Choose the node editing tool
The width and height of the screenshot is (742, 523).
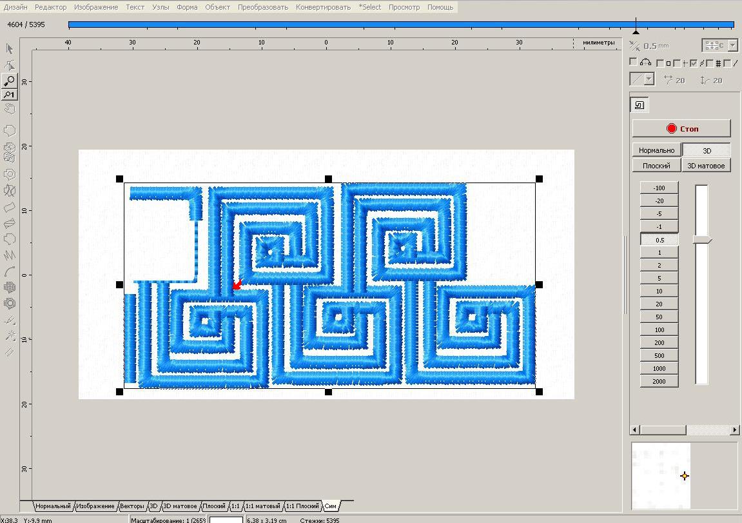[x=10, y=65]
